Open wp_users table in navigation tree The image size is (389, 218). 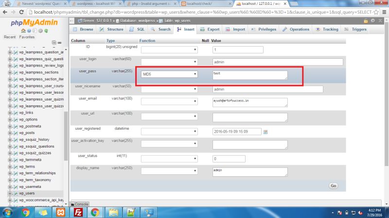[x=27, y=193]
